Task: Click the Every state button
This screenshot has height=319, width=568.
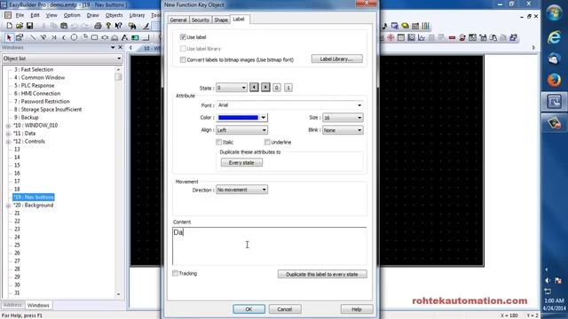Action: click(x=241, y=163)
